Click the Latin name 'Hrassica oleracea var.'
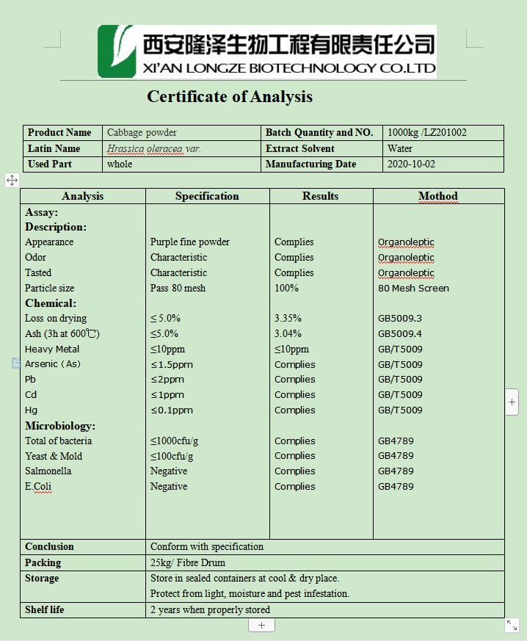Image resolution: width=527 pixels, height=641 pixels. 153,148
